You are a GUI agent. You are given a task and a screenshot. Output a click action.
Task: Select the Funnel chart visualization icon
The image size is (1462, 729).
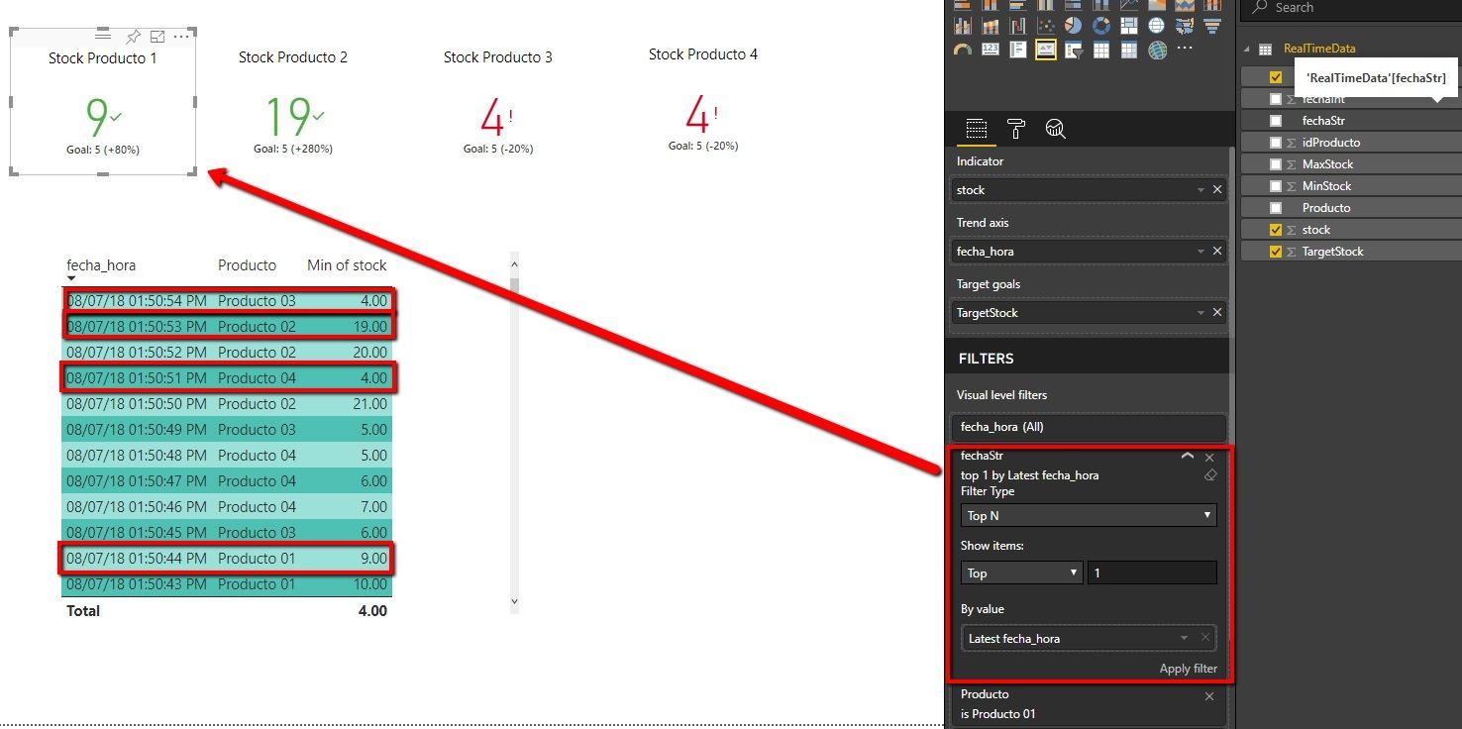(1212, 26)
